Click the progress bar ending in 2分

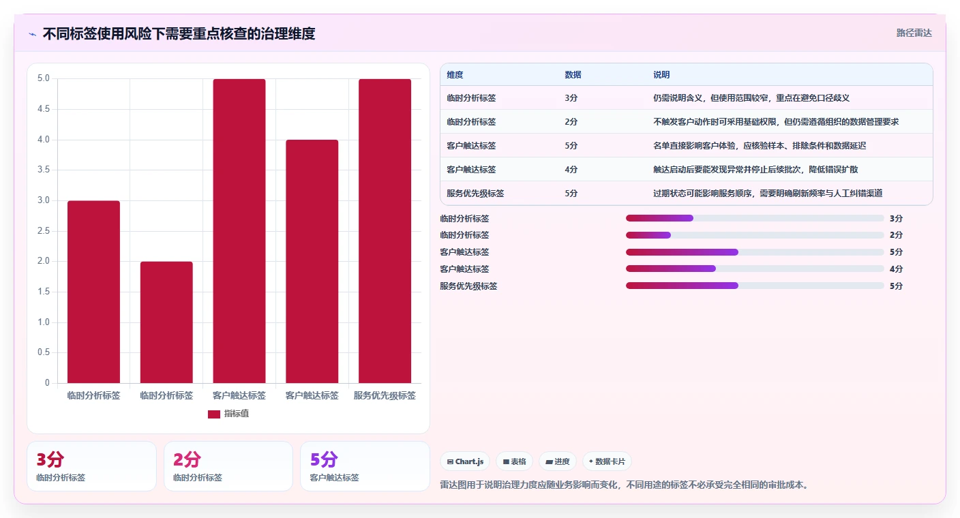click(755, 235)
